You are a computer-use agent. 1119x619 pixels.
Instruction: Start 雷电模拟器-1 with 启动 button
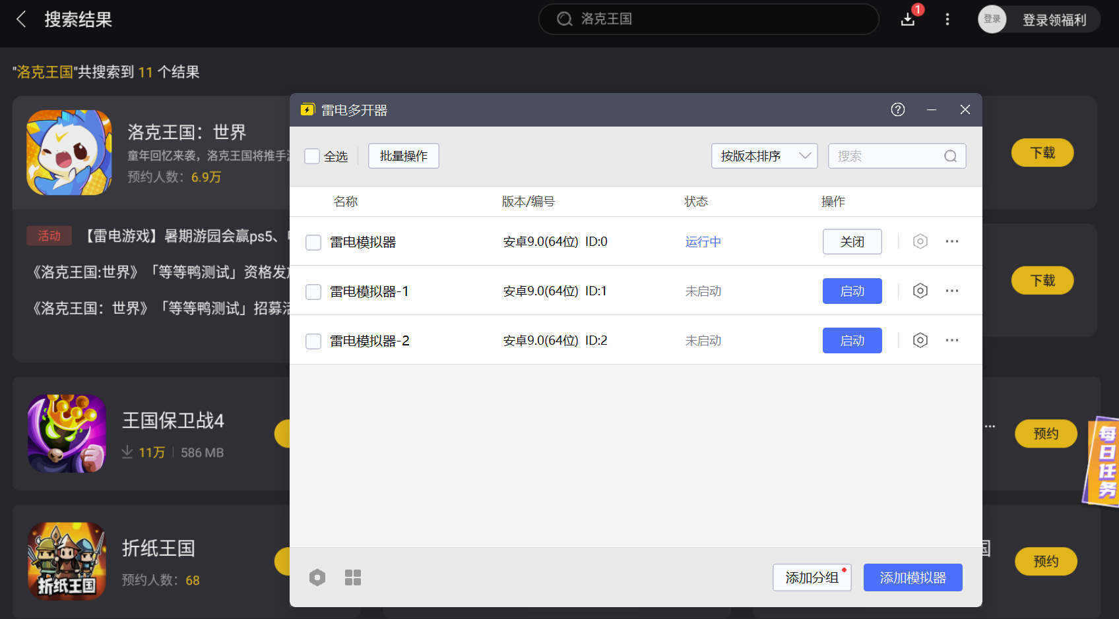[852, 291]
